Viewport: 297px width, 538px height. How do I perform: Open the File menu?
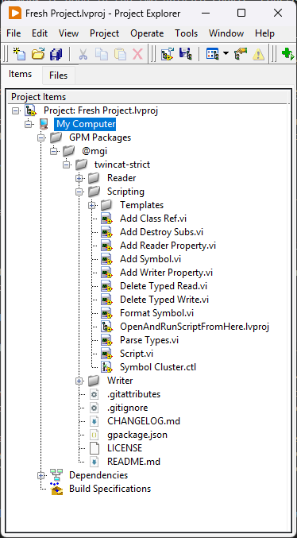pyautogui.click(x=13, y=33)
